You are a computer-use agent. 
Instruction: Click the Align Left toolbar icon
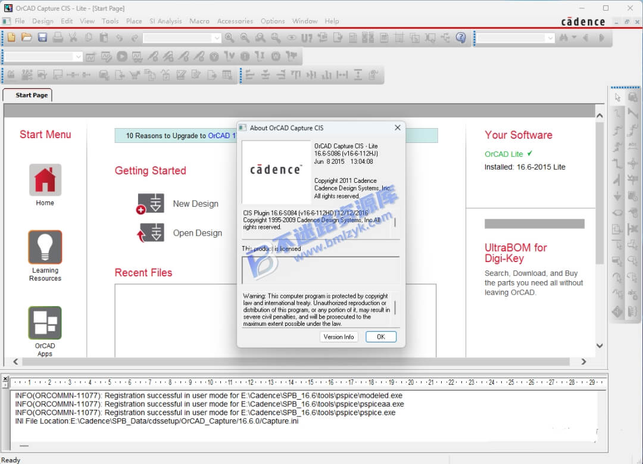pyautogui.click(x=250, y=75)
